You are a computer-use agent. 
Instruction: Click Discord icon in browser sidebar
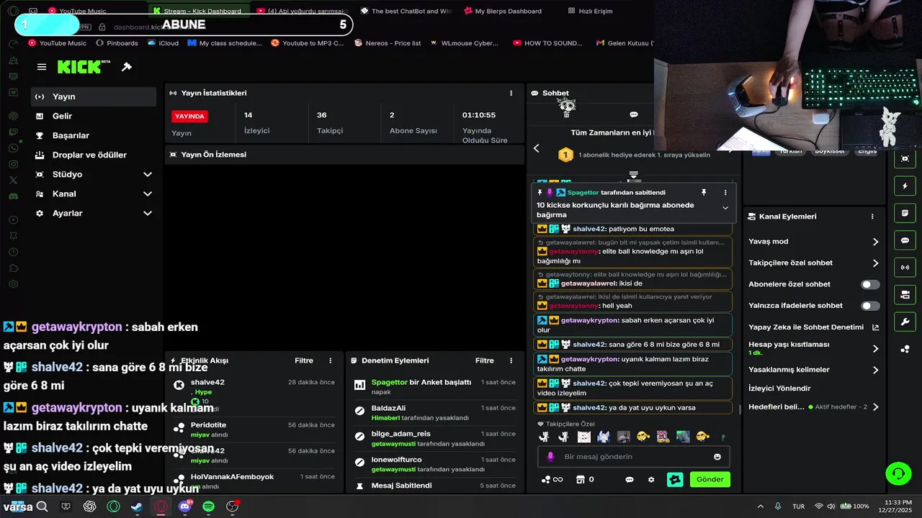click(14, 196)
